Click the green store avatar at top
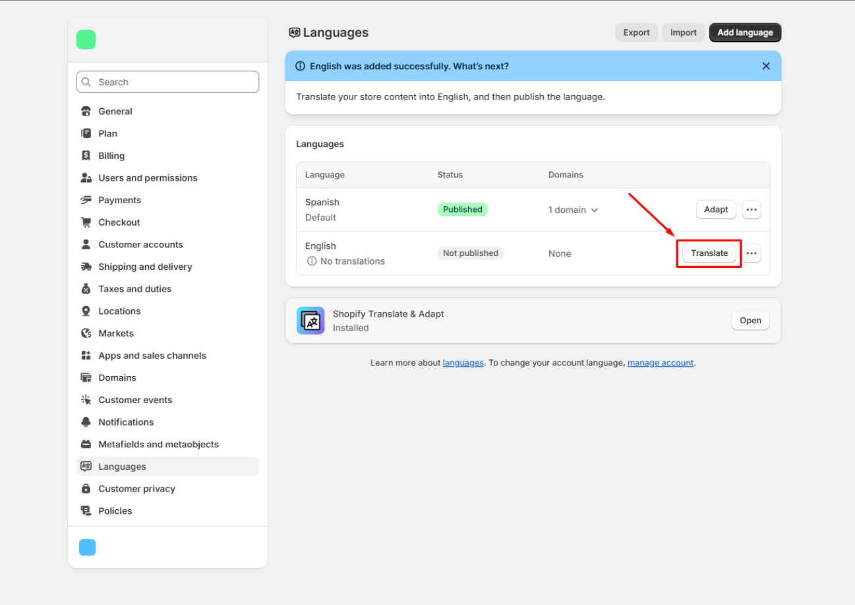855x605 pixels. (x=86, y=40)
